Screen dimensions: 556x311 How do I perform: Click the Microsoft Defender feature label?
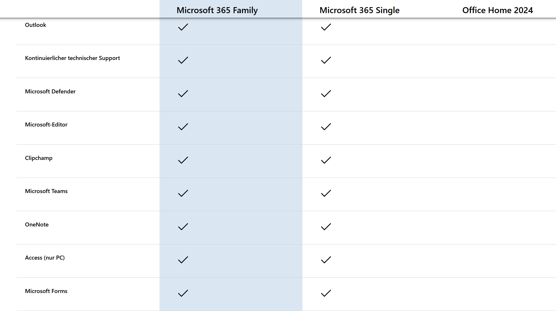[x=50, y=91]
